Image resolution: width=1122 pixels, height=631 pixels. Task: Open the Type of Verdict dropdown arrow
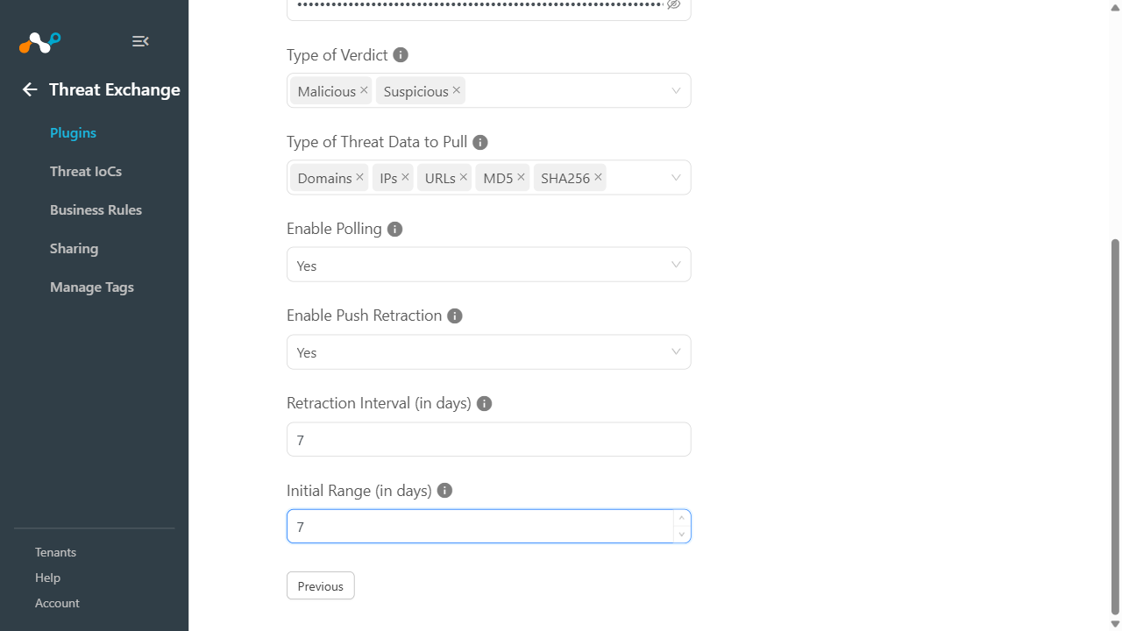[676, 90]
